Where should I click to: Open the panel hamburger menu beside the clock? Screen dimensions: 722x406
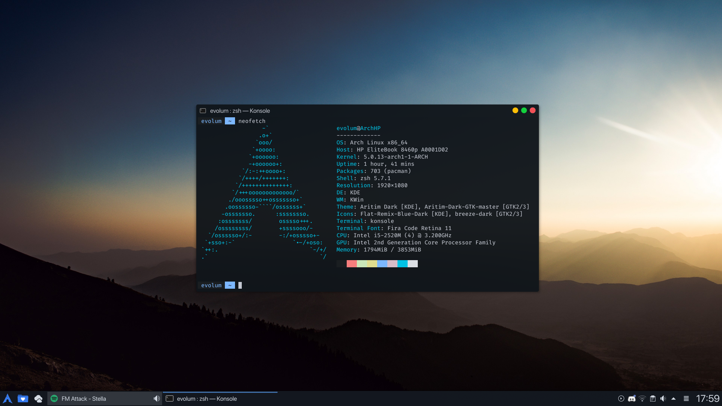tap(686, 398)
